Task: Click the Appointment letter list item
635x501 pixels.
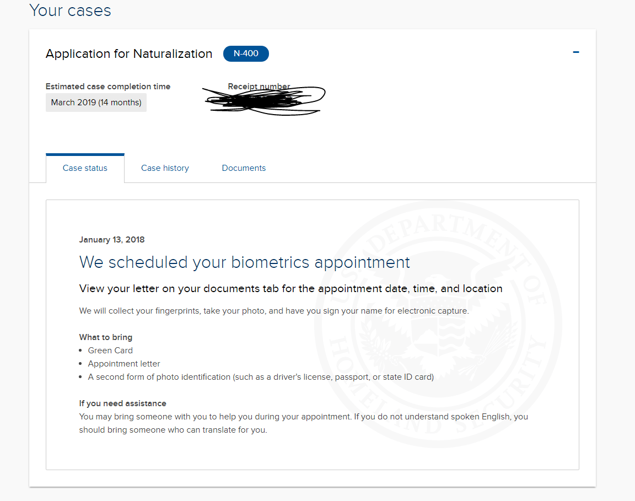Action: [124, 364]
